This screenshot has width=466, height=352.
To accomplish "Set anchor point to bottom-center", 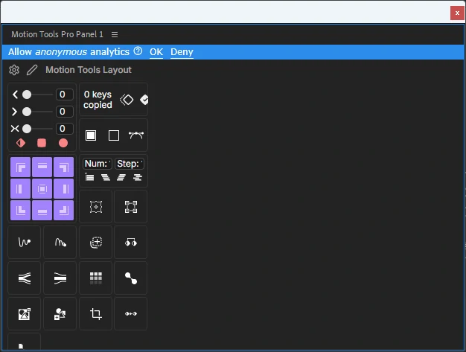I will coord(42,211).
